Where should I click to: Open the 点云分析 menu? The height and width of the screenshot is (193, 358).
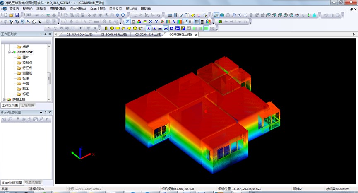click(x=77, y=8)
